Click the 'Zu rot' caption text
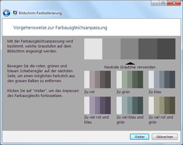 click(89, 92)
